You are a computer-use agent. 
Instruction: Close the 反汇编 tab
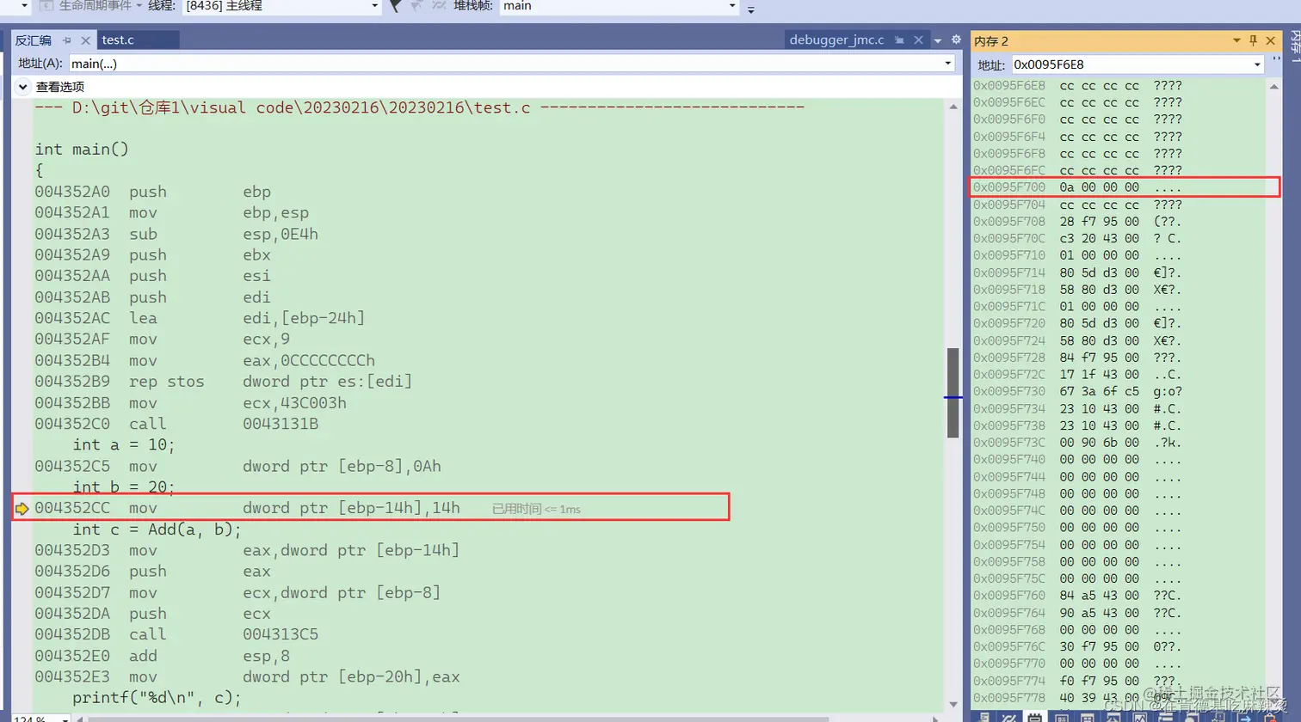pyautogui.click(x=86, y=40)
